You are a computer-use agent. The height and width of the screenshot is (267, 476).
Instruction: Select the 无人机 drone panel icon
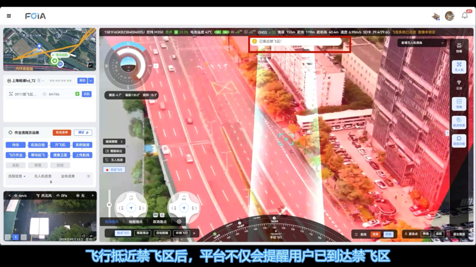(459, 67)
